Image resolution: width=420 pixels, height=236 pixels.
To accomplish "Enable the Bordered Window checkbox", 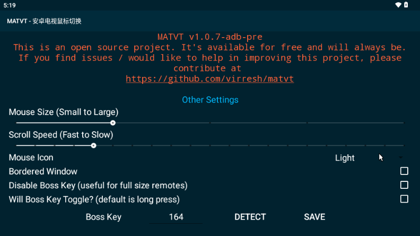I will [404, 171].
